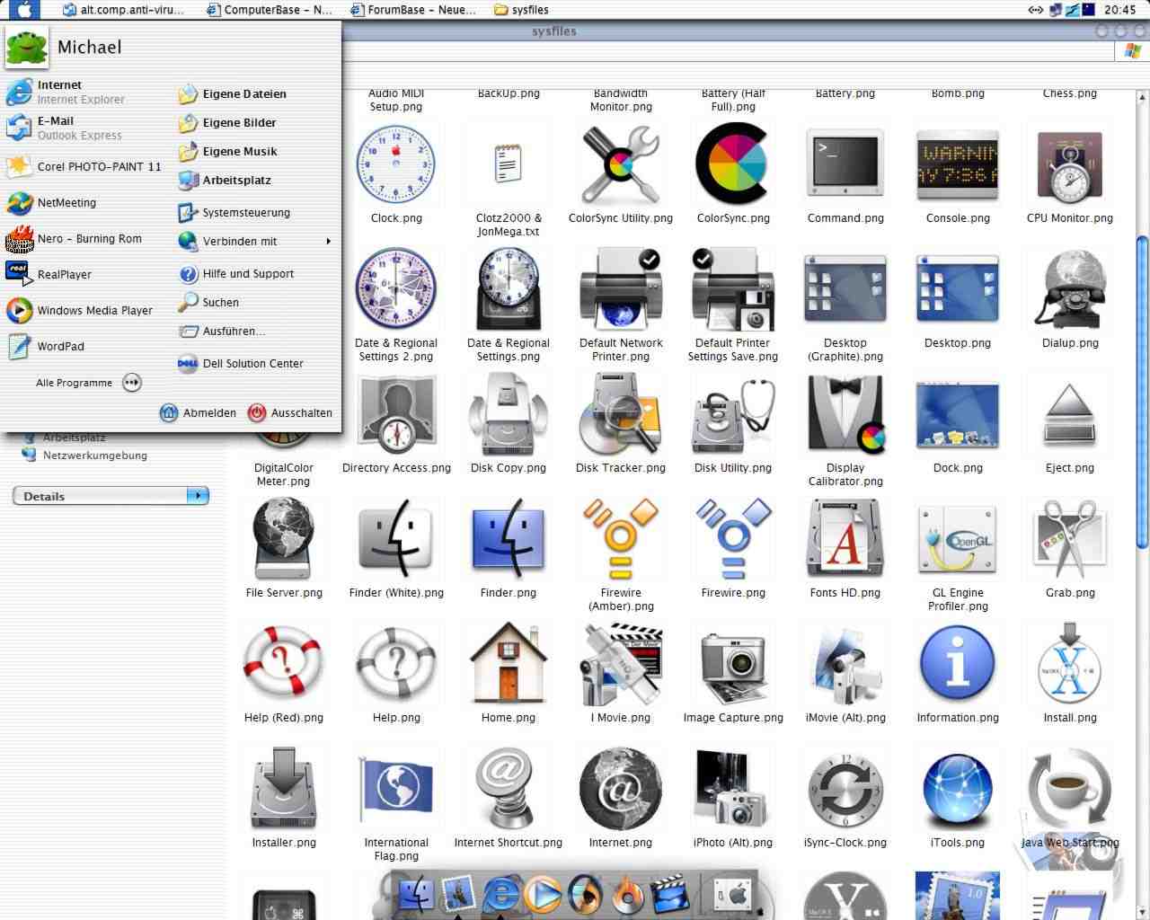Open Eigene Dateien folder

tap(233, 94)
